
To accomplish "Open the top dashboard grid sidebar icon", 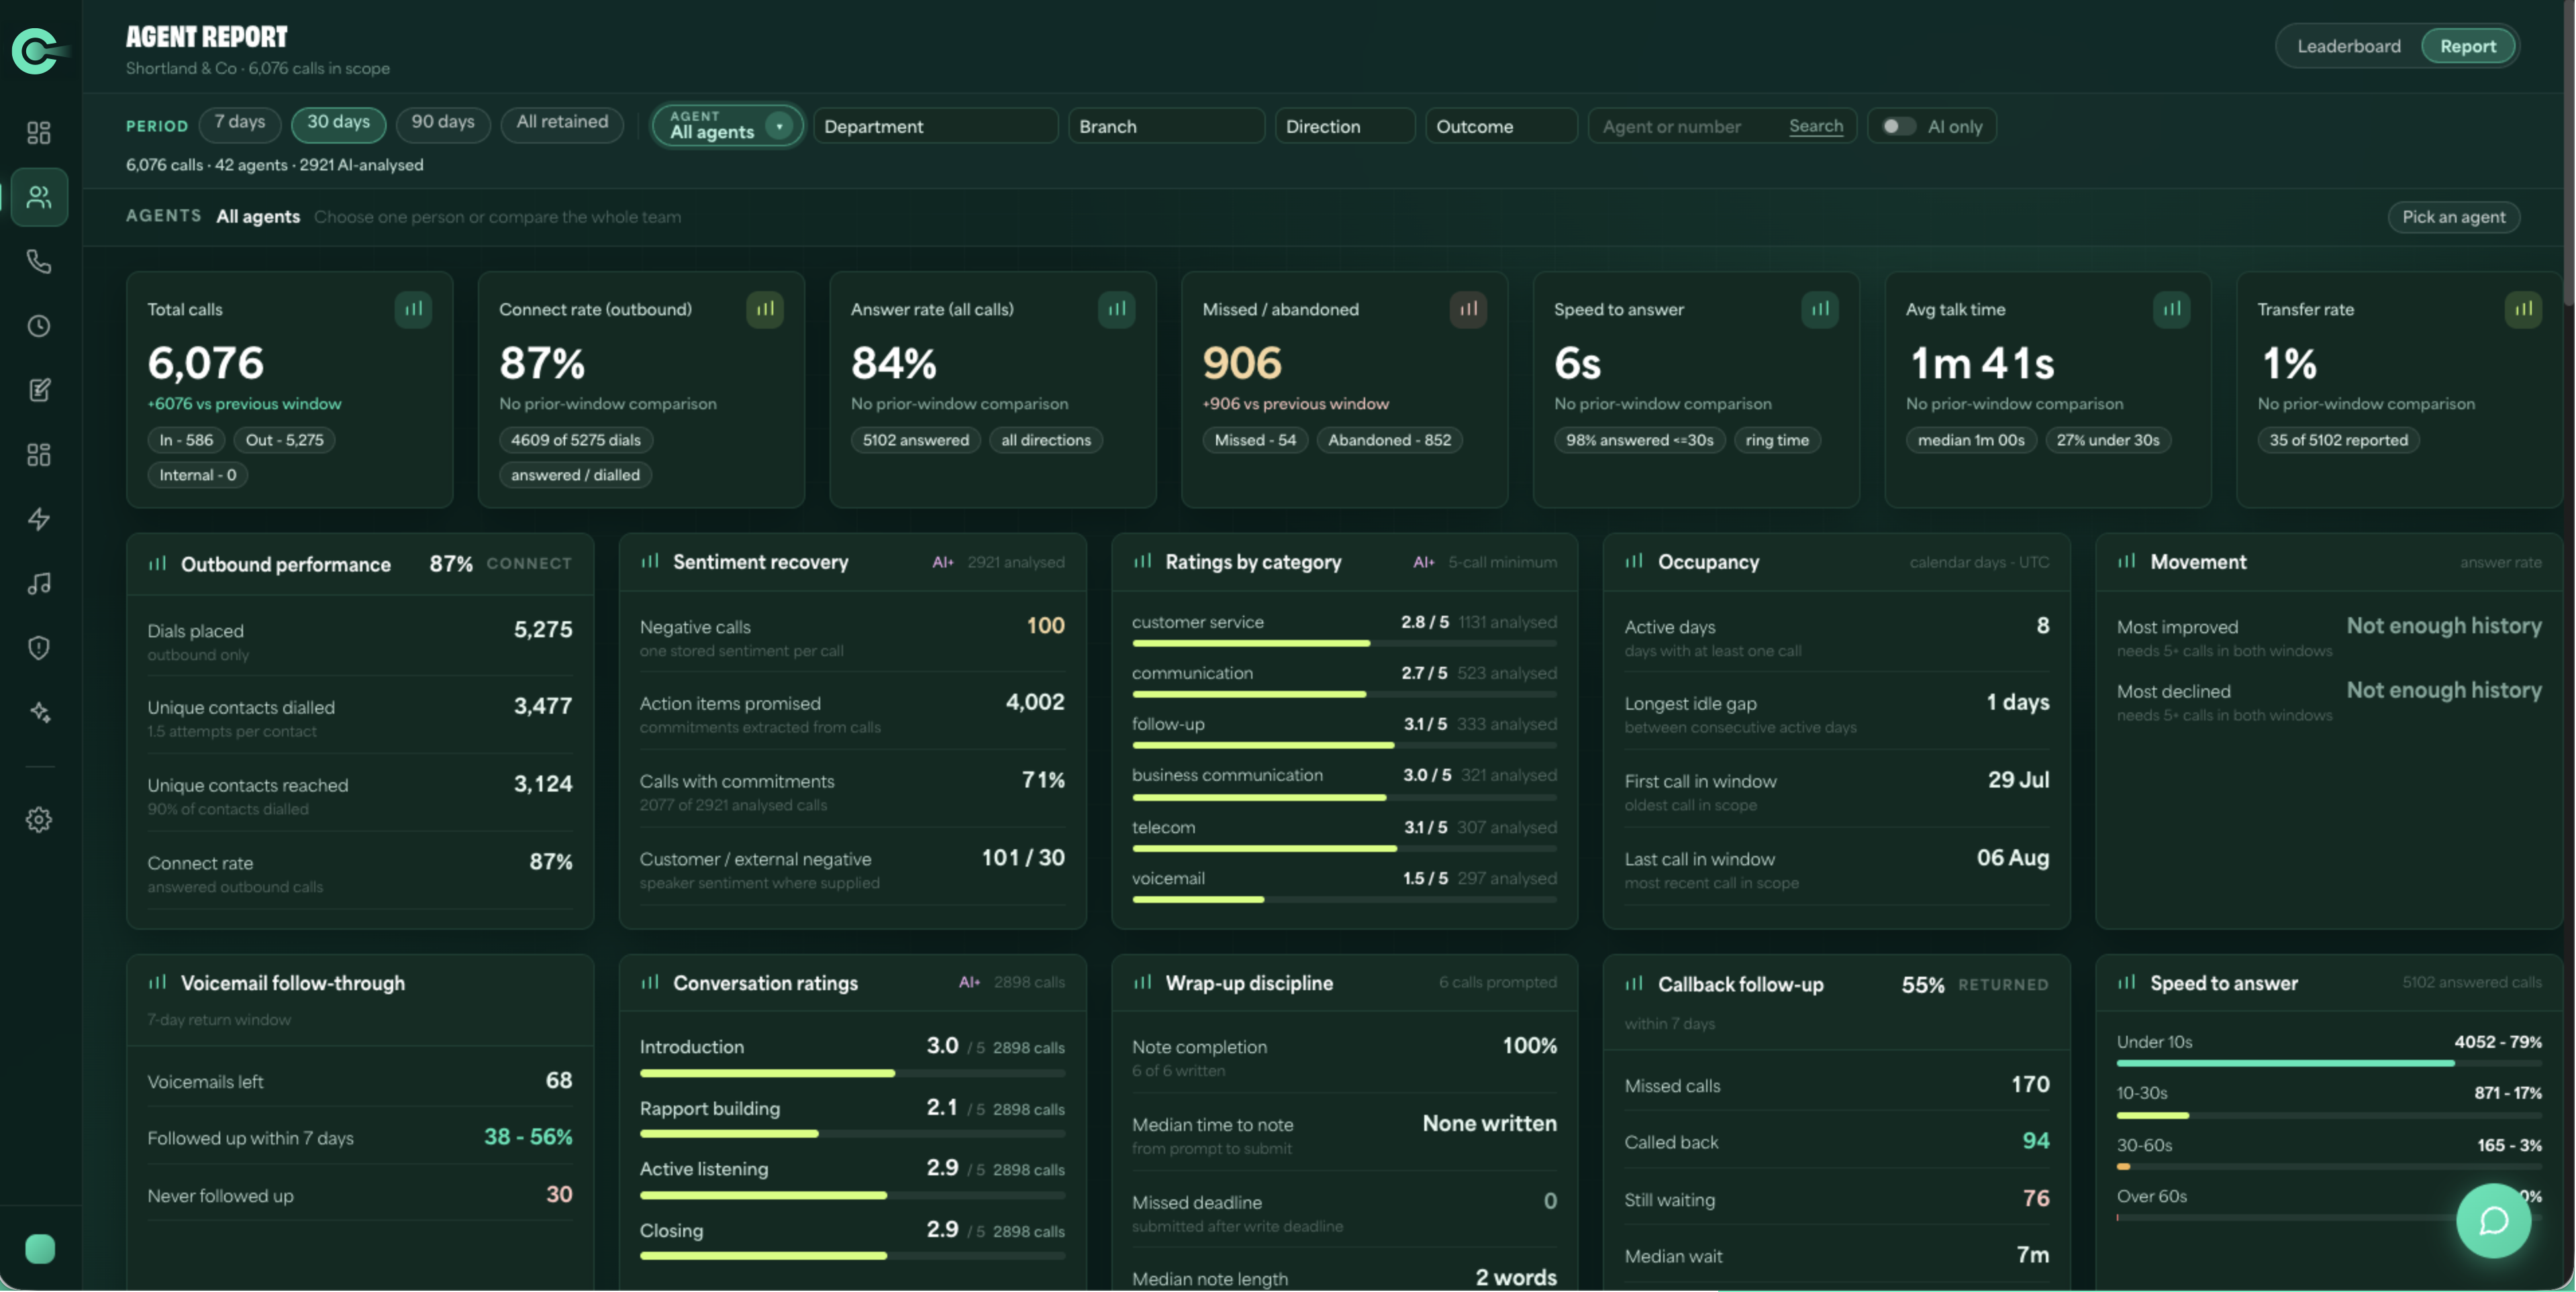I will (x=39, y=133).
